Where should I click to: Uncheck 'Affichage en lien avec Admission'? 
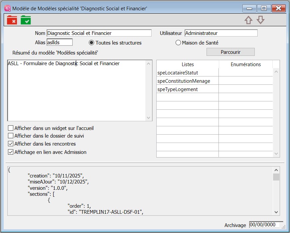[x=11, y=152]
